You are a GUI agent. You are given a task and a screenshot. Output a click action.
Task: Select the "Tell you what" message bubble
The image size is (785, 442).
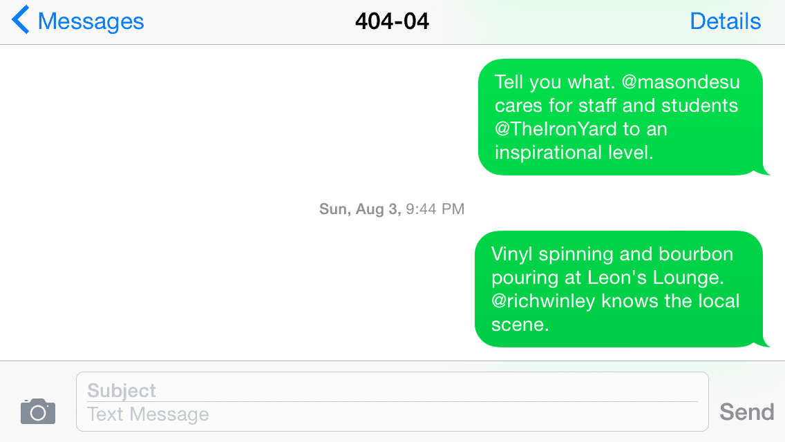click(621, 117)
